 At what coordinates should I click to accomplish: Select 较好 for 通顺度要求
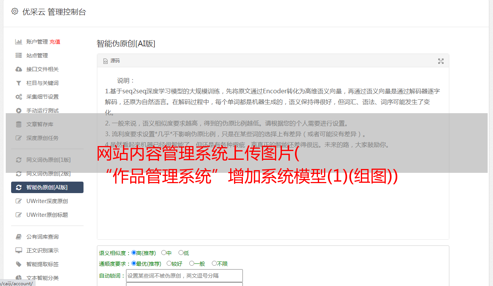click(x=174, y=263)
